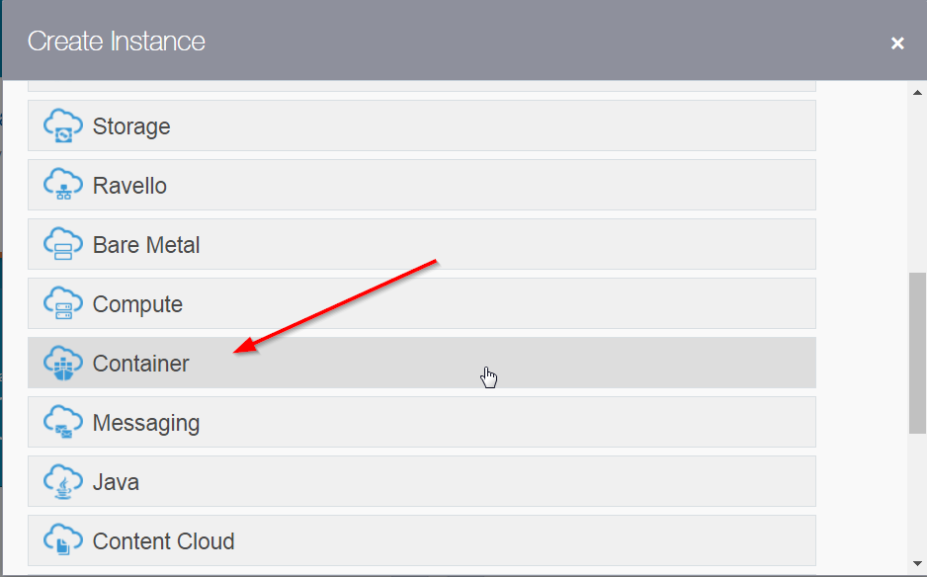Click the scrollbar up arrow
This screenshot has width=927, height=577.
click(x=917, y=92)
